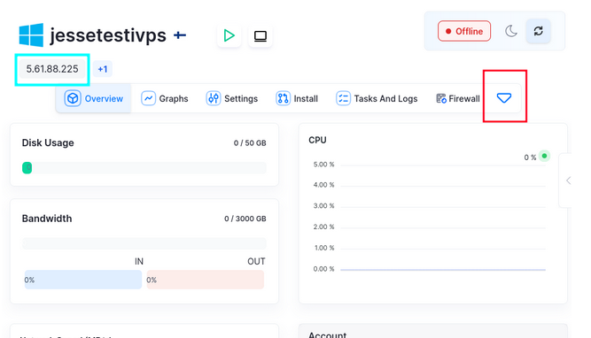
Task: Open the VNC console laptop icon
Action: pyautogui.click(x=261, y=36)
